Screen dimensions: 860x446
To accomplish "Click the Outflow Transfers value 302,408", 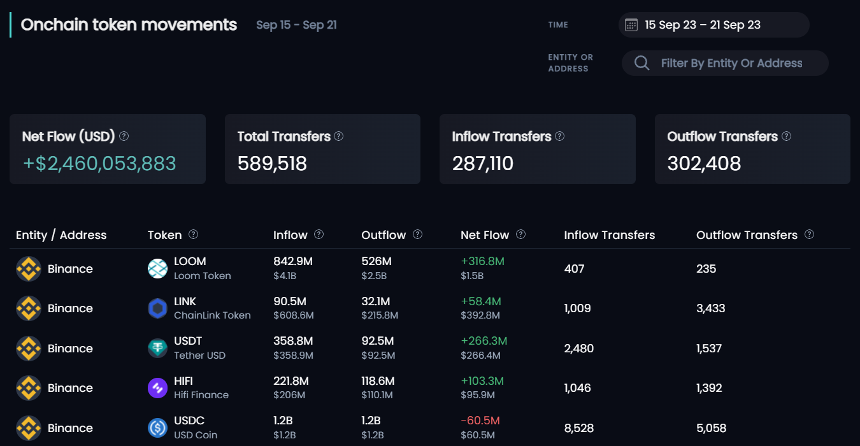I will coord(704,164).
